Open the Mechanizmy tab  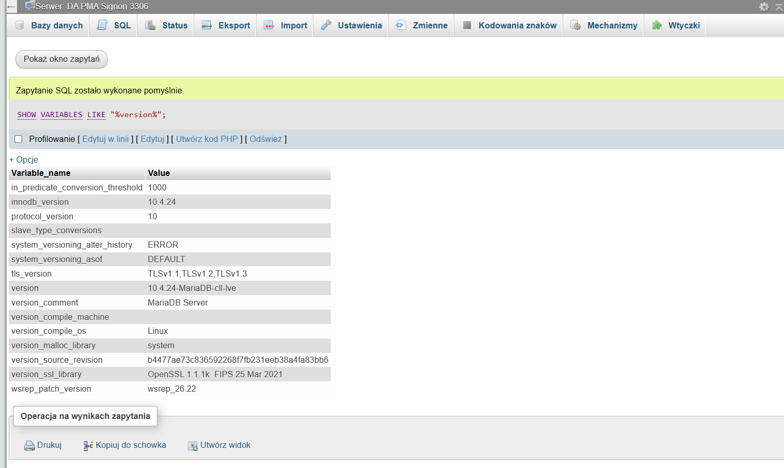point(612,25)
